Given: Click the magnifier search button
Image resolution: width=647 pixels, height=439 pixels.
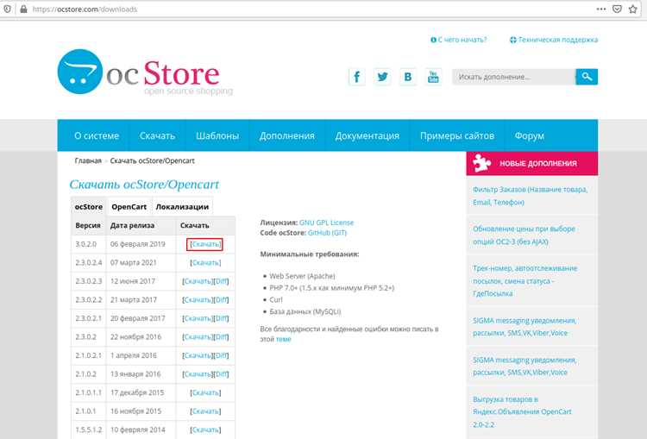Looking at the screenshot, I should [587, 77].
